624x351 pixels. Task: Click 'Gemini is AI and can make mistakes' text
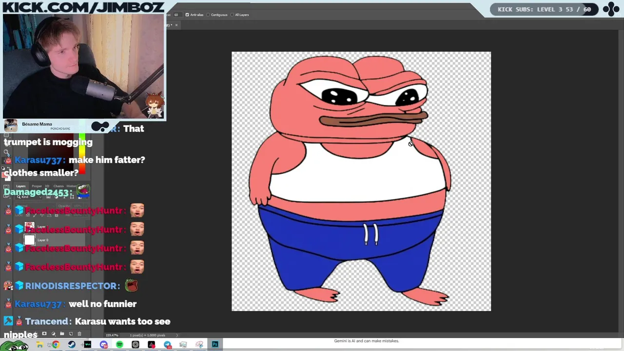pyautogui.click(x=367, y=341)
